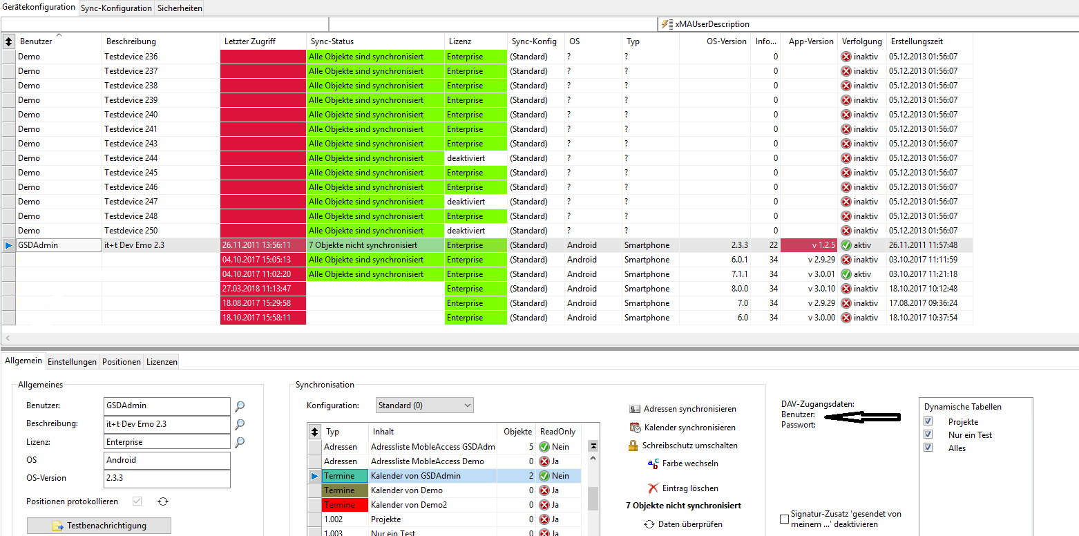Open Einstellungen tab
This screenshot has height=536, width=1079.
click(72, 361)
